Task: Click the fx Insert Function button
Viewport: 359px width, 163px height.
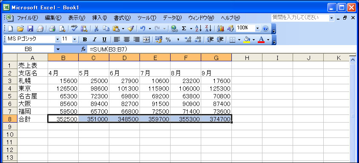Action: pyautogui.click(x=83, y=49)
